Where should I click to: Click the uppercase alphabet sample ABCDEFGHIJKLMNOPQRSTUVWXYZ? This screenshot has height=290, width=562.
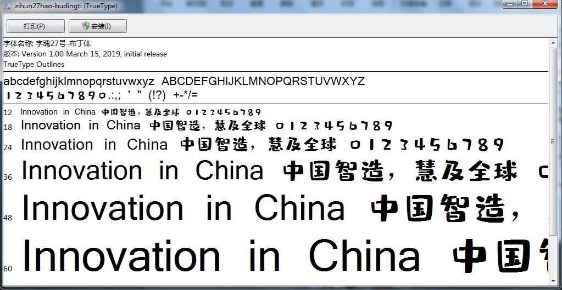point(263,81)
